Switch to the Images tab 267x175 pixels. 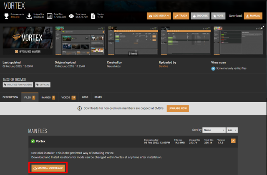[48, 97]
